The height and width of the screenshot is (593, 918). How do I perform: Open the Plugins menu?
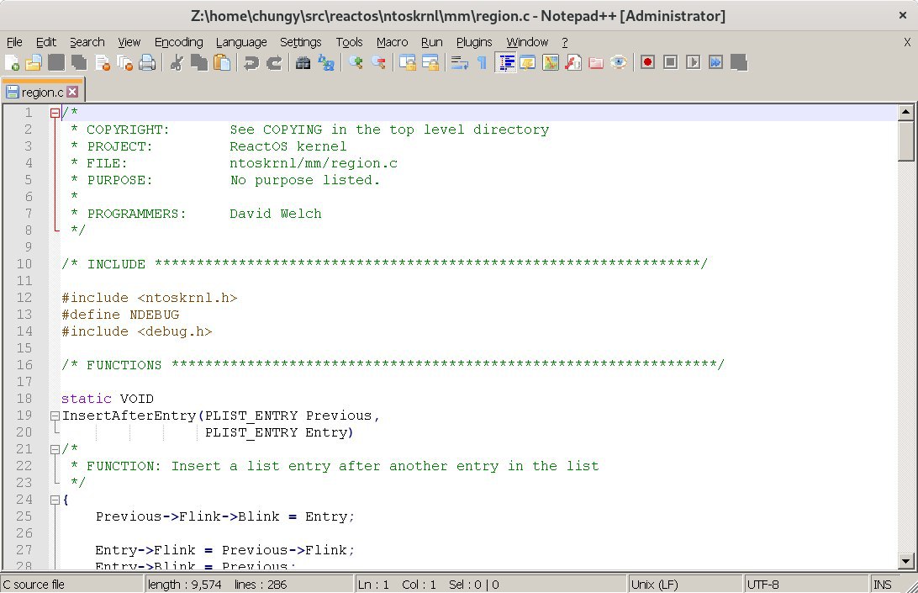(x=474, y=42)
